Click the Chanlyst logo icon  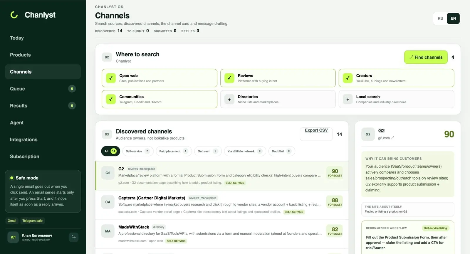[14, 15]
